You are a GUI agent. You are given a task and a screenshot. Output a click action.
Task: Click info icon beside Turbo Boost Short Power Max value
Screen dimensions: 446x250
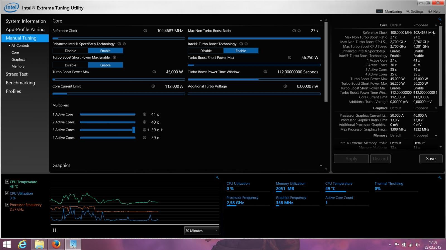pyautogui.click(x=290, y=57)
